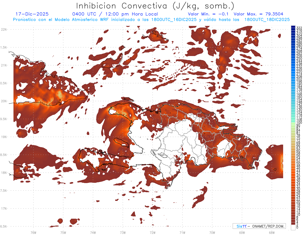
Task: Click the darkest blue swatch atop the colorbar
Action: [293, 27]
